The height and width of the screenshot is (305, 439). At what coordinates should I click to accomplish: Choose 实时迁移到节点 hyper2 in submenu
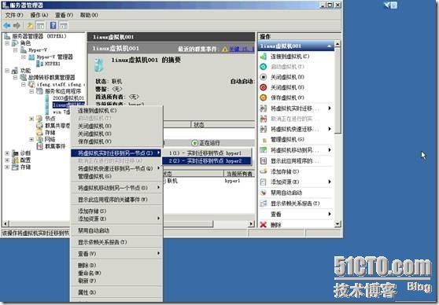[x=207, y=161]
